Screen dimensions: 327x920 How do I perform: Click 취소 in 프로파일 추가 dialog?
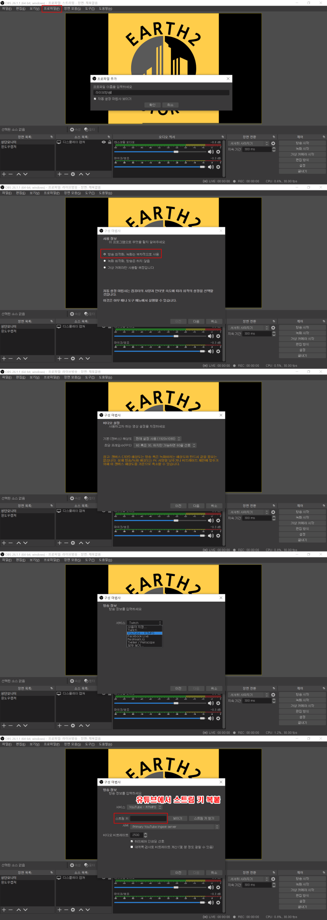[x=170, y=105]
